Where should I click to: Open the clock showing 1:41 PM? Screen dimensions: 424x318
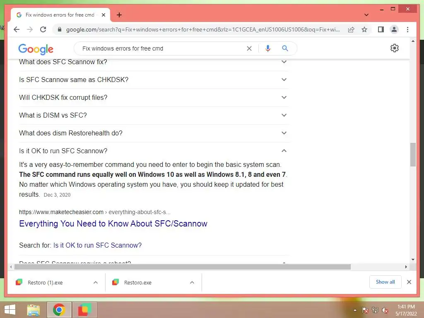point(406,310)
